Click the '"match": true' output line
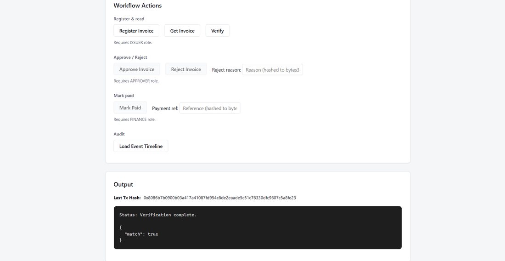 click(x=141, y=234)
